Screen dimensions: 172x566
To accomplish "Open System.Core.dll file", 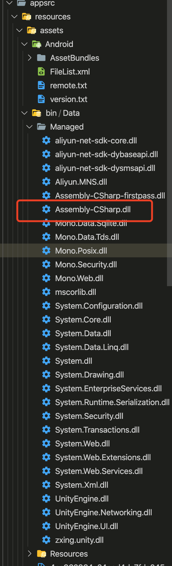I will (83, 320).
